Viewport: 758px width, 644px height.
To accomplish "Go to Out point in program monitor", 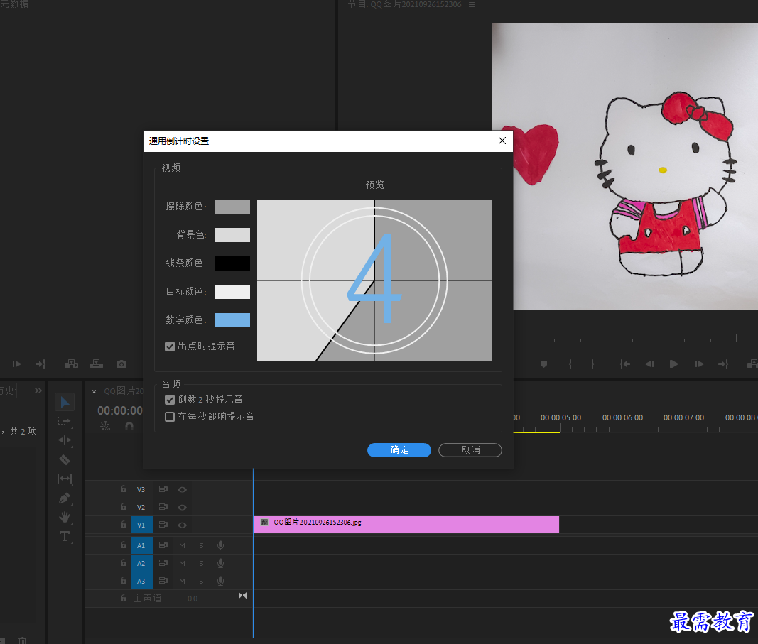I will 723,364.
